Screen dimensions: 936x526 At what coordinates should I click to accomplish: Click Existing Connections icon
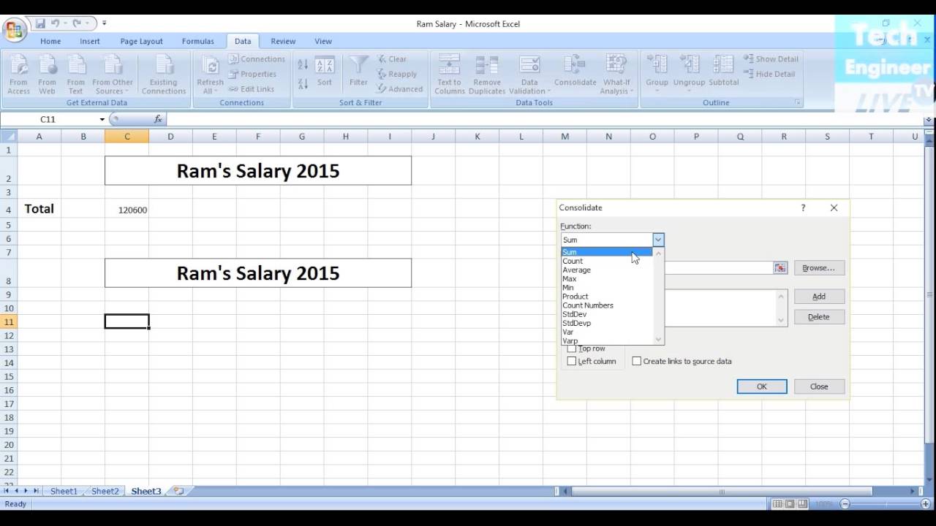pyautogui.click(x=164, y=75)
